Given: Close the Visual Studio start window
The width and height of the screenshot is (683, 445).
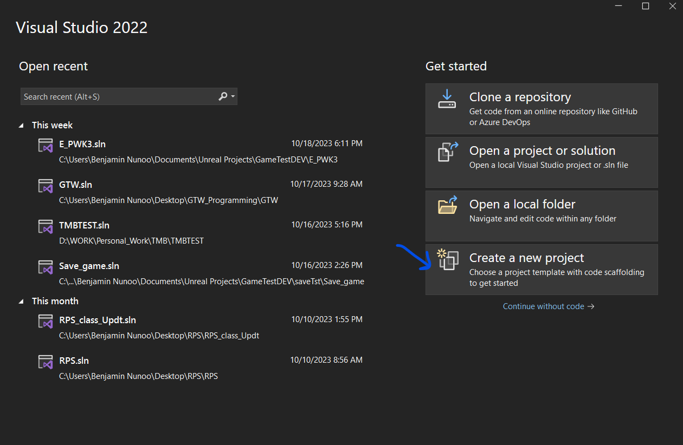Looking at the screenshot, I should [x=672, y=6].
